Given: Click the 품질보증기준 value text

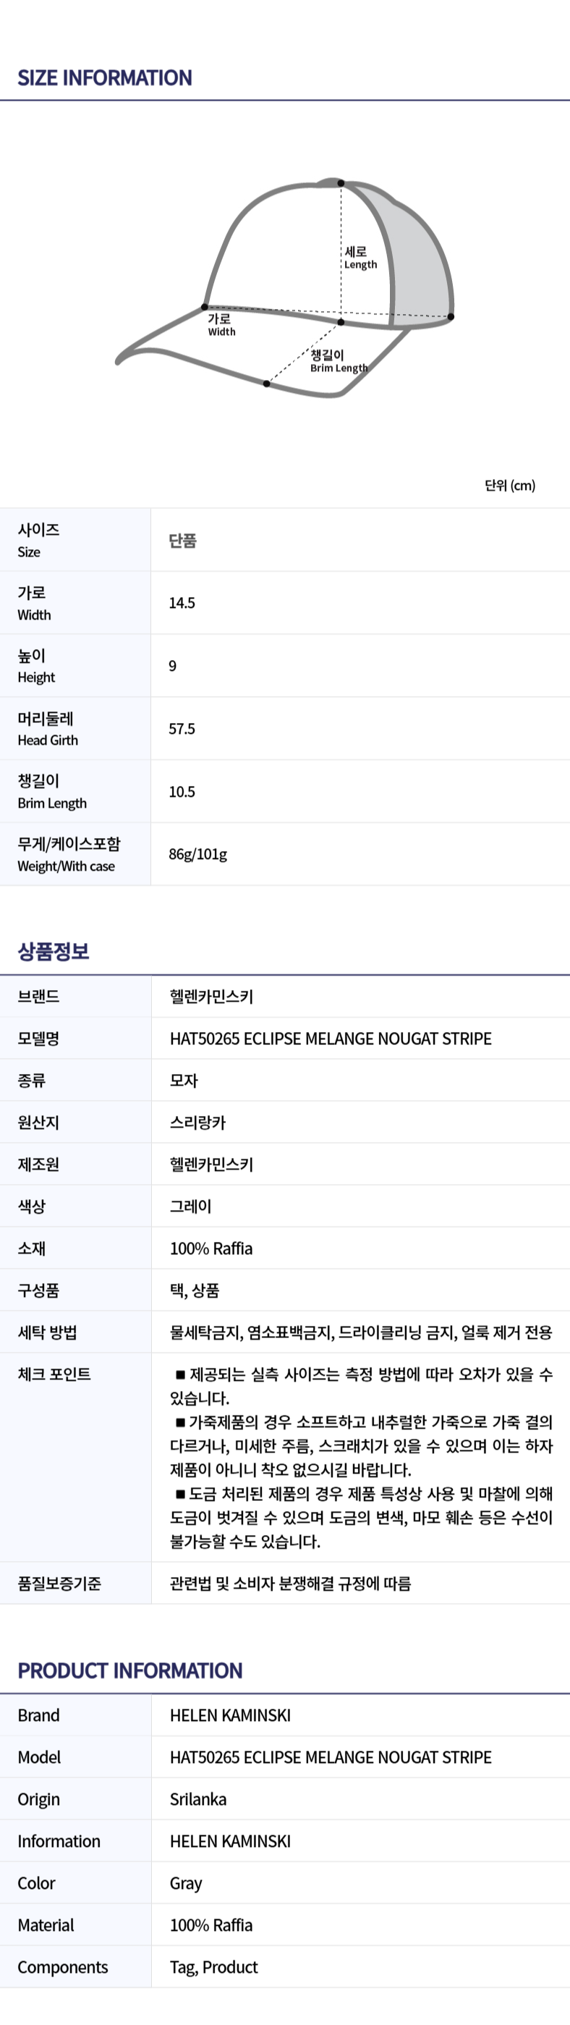Looking at the screenshot, I should click(290, 1584).
